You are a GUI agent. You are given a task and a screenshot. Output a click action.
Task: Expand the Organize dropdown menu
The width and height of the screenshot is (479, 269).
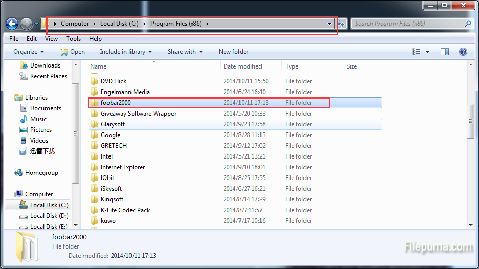click(29, 52)
